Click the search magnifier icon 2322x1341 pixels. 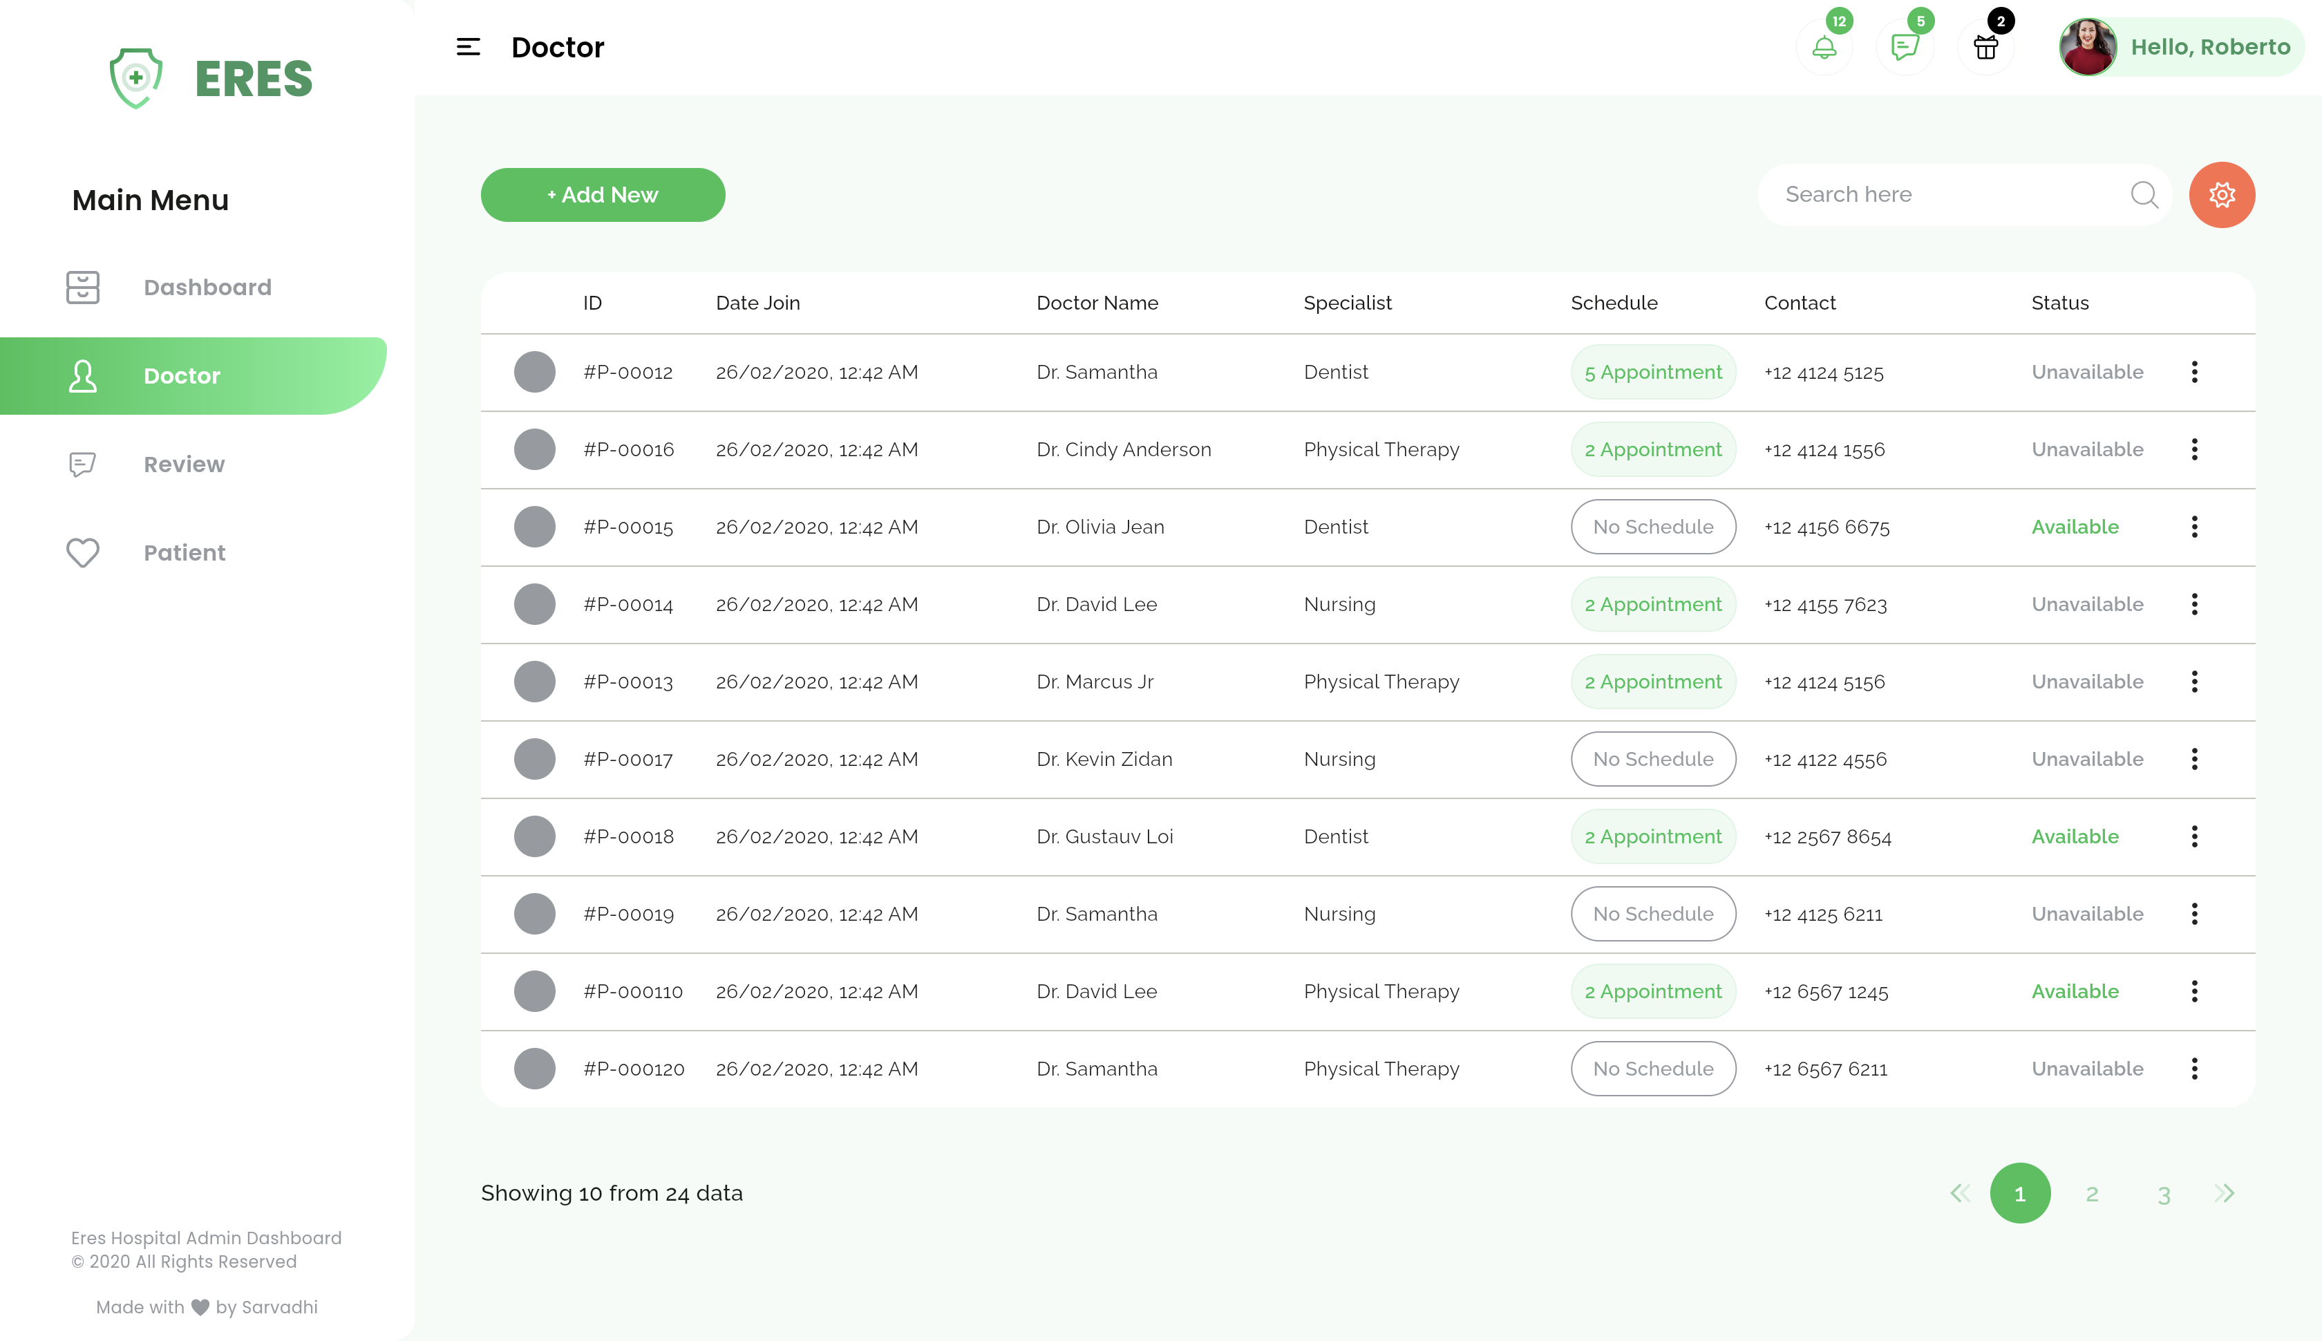[x=2145, y=194]
